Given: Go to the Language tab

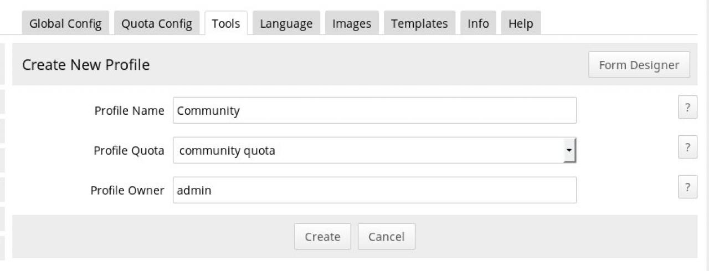Looking at the screenshot, I should 286,24.
